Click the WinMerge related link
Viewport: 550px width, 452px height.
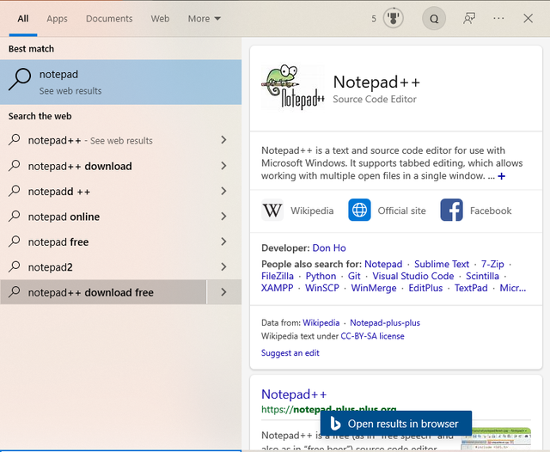pos(374,288)
